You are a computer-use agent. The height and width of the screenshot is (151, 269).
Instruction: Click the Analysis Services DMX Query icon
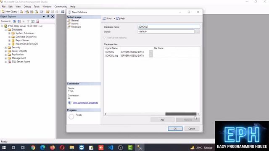coord(32,12)
